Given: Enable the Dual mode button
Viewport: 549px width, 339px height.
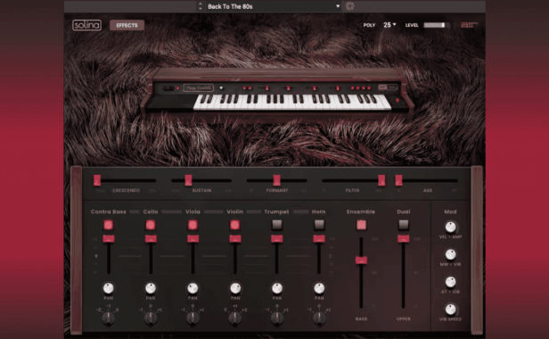Looking at the screenshot, I should (404, 225).
